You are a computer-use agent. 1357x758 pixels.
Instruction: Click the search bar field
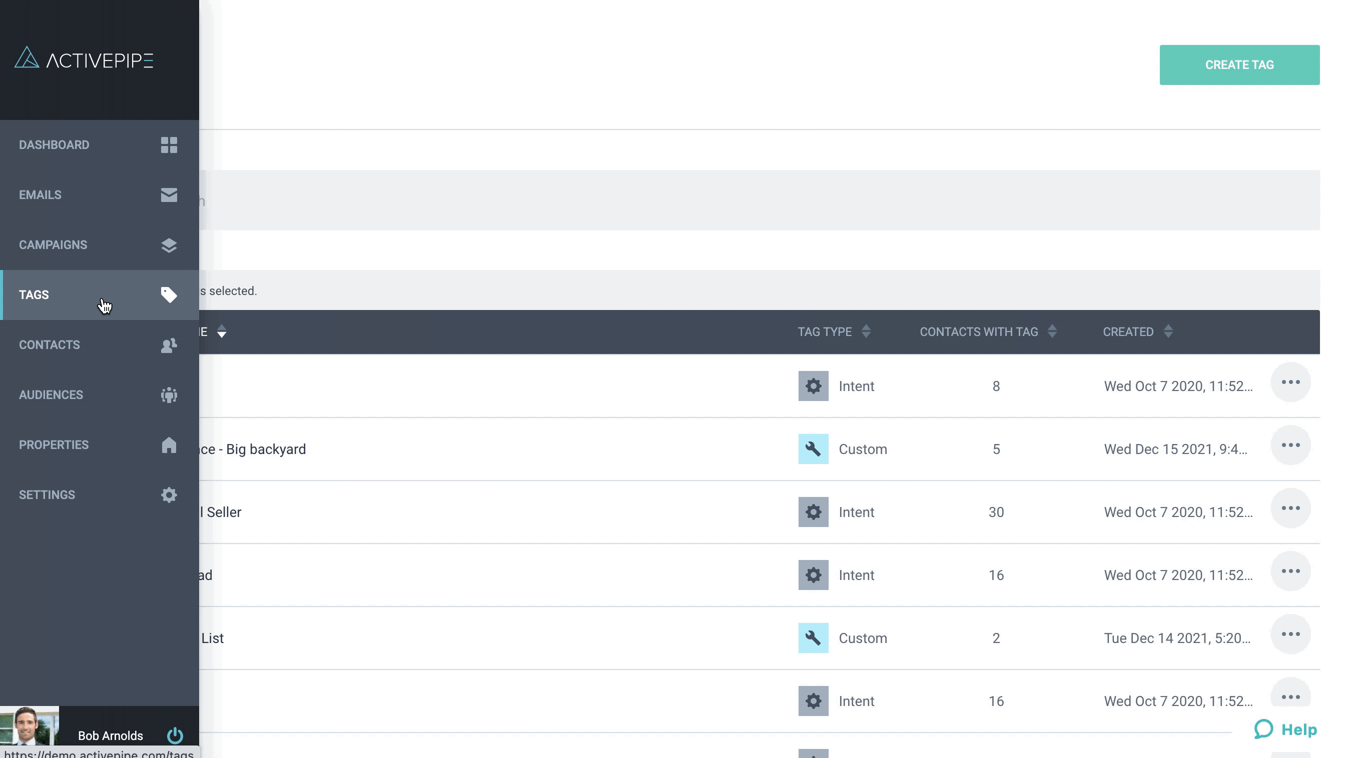click(759, 200)
